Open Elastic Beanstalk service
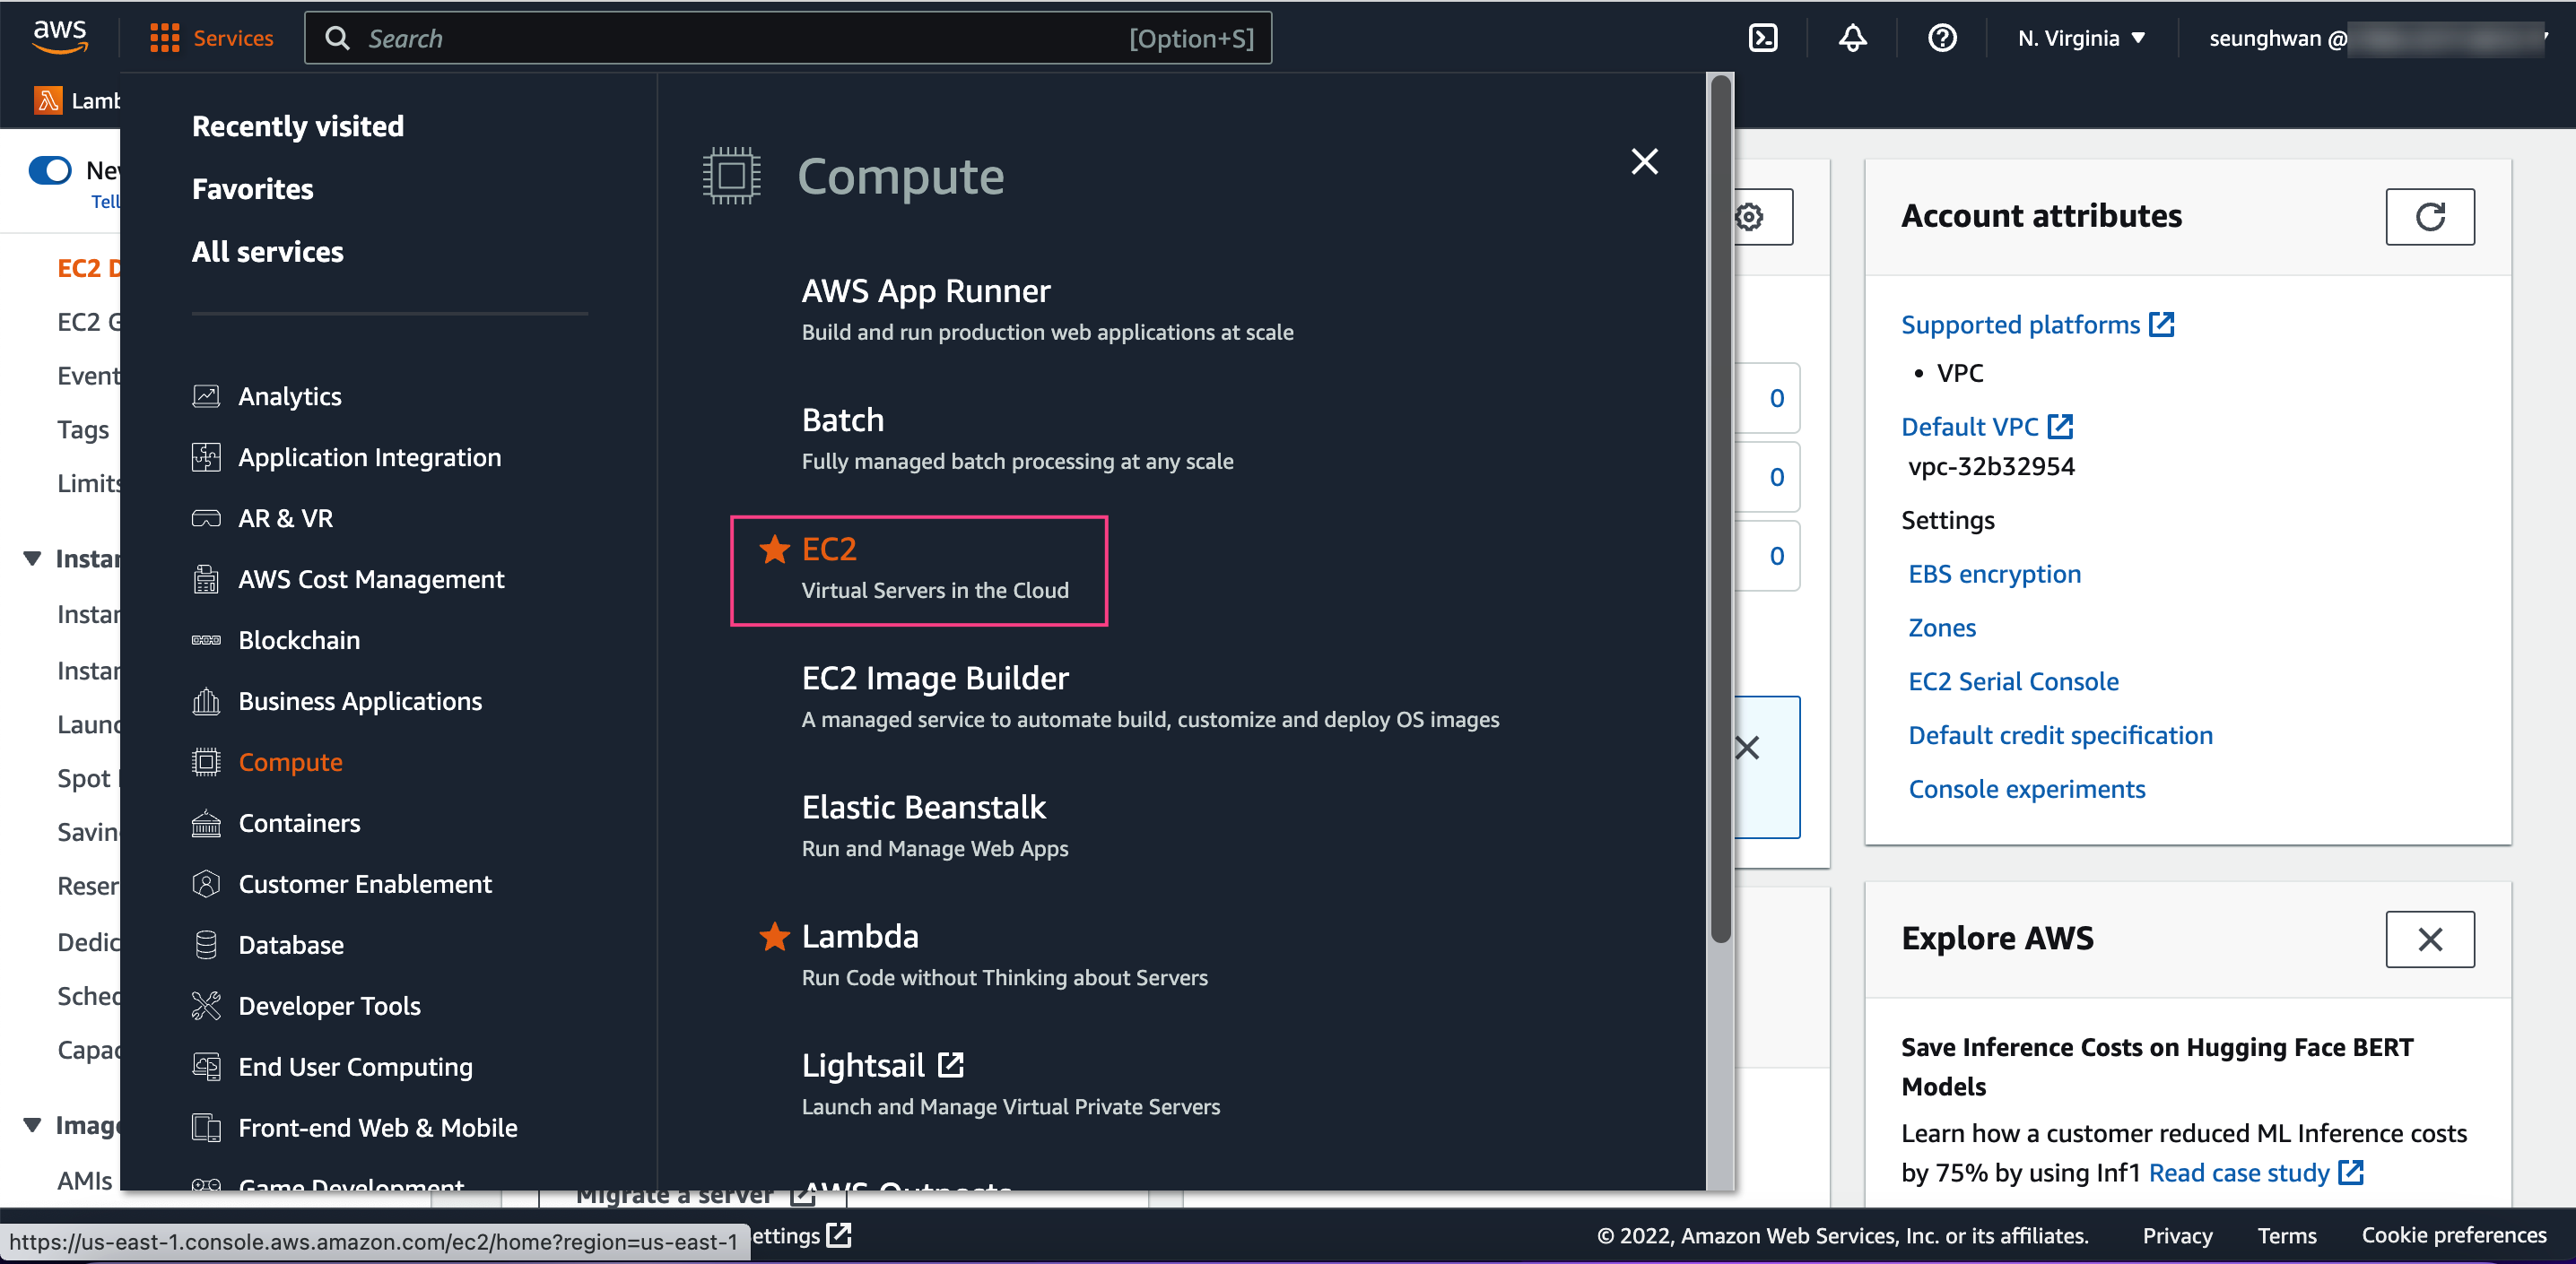Viewport: 2576px width, 1264px height. click(x=923, y=807)
